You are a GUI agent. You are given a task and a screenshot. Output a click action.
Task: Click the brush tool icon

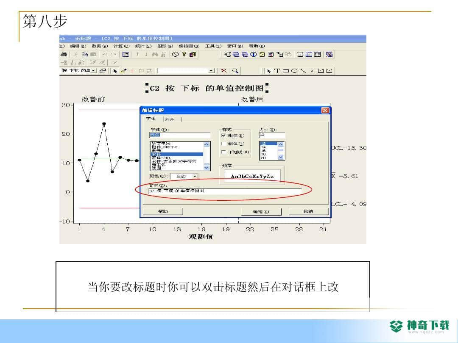click(124, 71)
